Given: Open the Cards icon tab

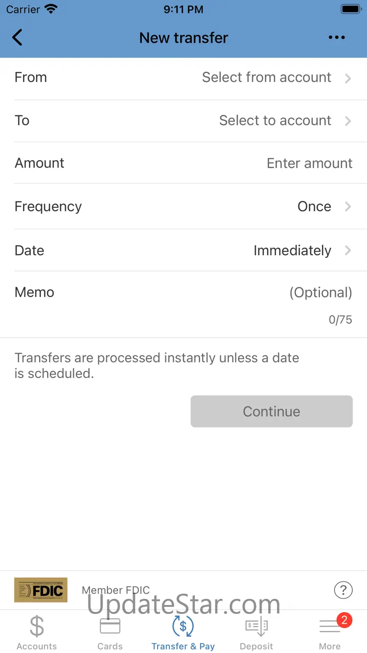Looking at the screenshot, I should [x=110, y=627].
